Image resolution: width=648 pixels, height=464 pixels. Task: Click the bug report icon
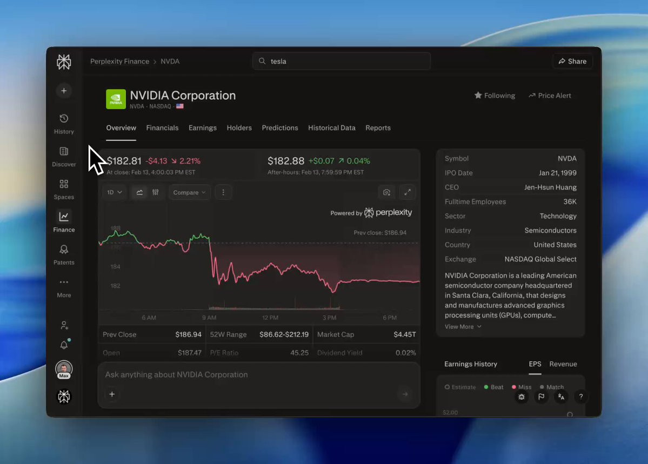coord(522,396)
